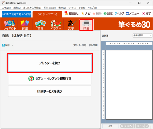Open ヘルプ toolbar help

(119, 13)
